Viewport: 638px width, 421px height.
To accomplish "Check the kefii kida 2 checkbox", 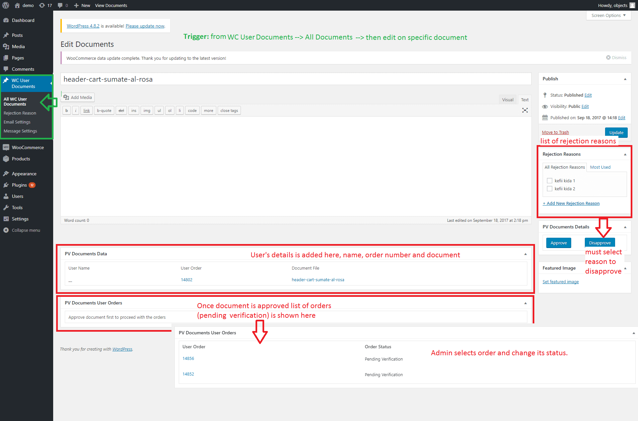I will pos(550,189).
